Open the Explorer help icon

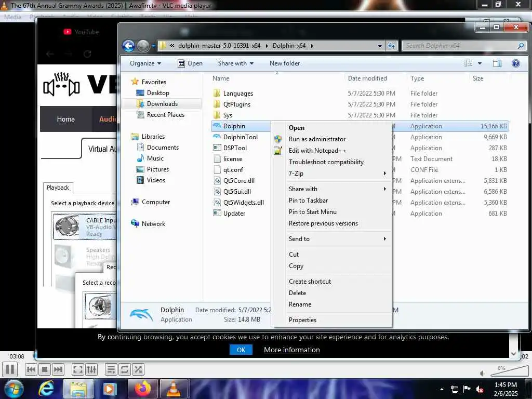coord(516,63)
